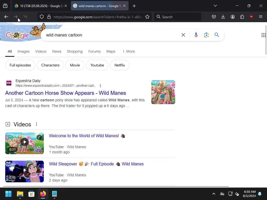Screen dimensions: 267x200
Task: Click the Firefox taskbar icon
Action: tap(43, 194)
